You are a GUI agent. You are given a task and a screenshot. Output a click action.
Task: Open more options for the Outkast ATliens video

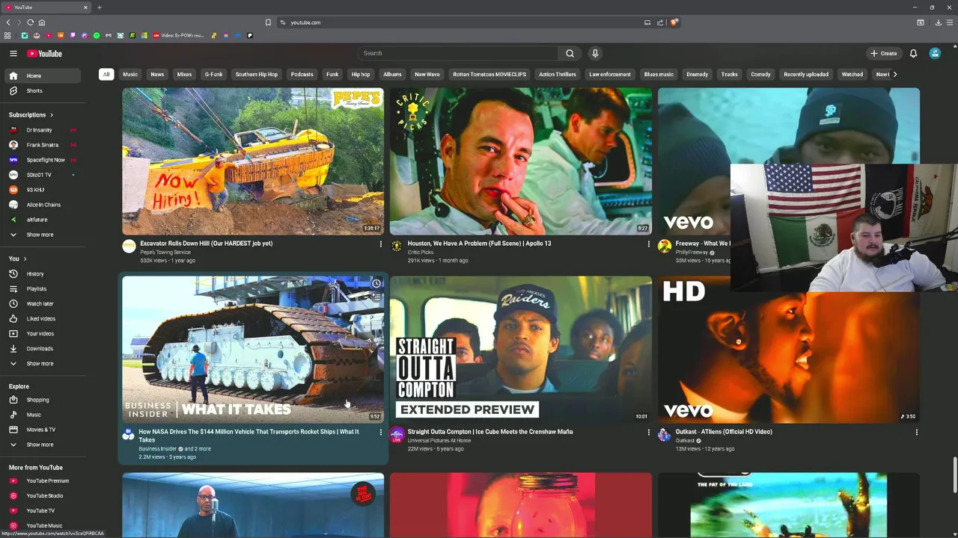point(916,433)
